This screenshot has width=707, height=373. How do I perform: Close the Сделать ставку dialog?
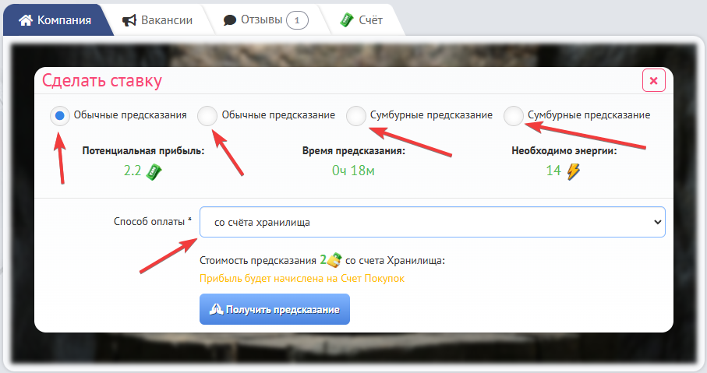pos(653,81)
